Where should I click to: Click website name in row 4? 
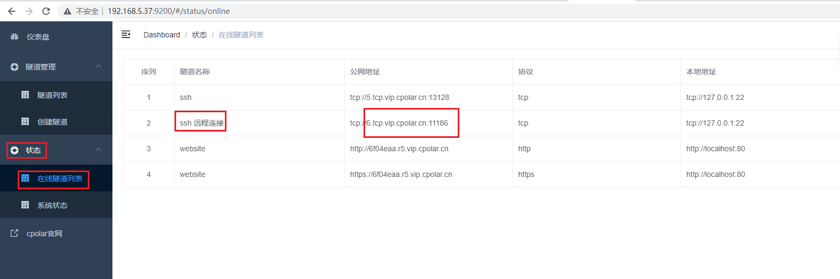click(193, 174)
